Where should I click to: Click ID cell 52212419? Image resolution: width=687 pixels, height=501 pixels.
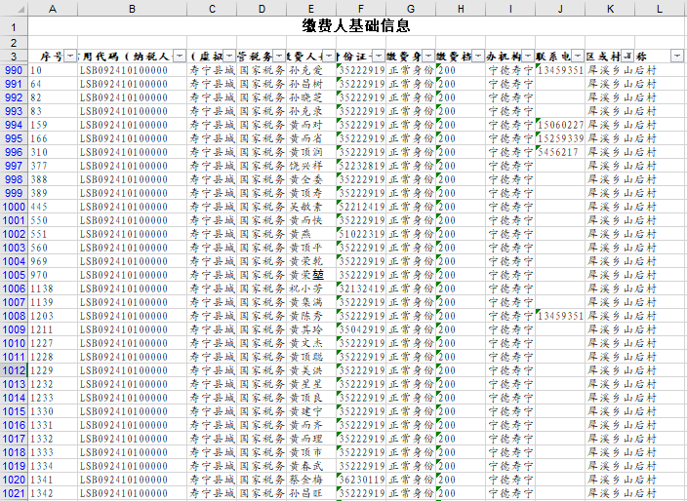click(x=361, y=207)
